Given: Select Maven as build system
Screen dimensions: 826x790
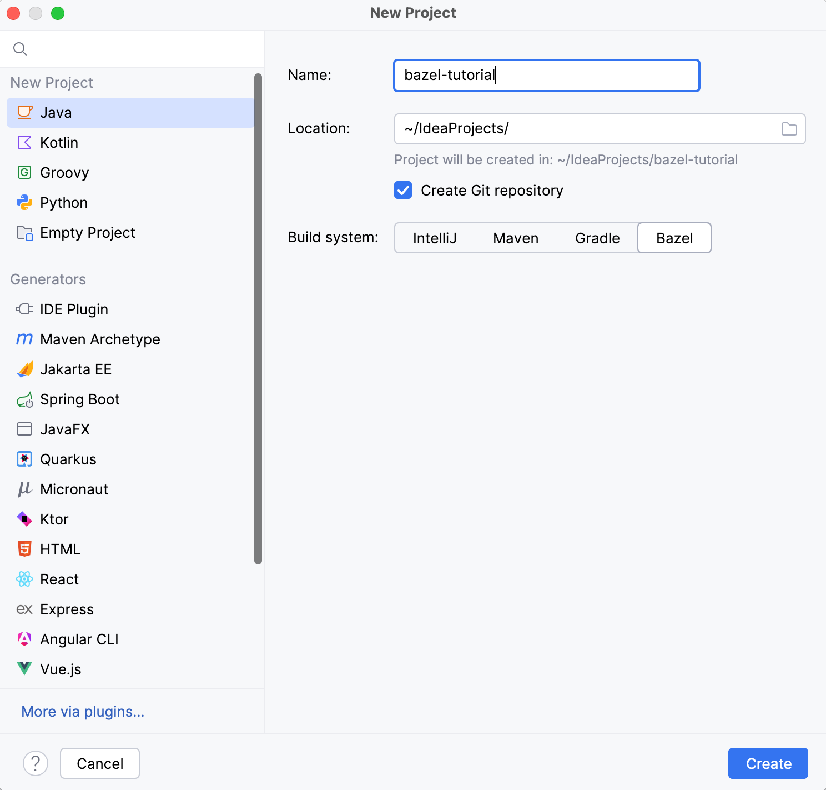Looking at the screenshot, I should tap(516, 238).
